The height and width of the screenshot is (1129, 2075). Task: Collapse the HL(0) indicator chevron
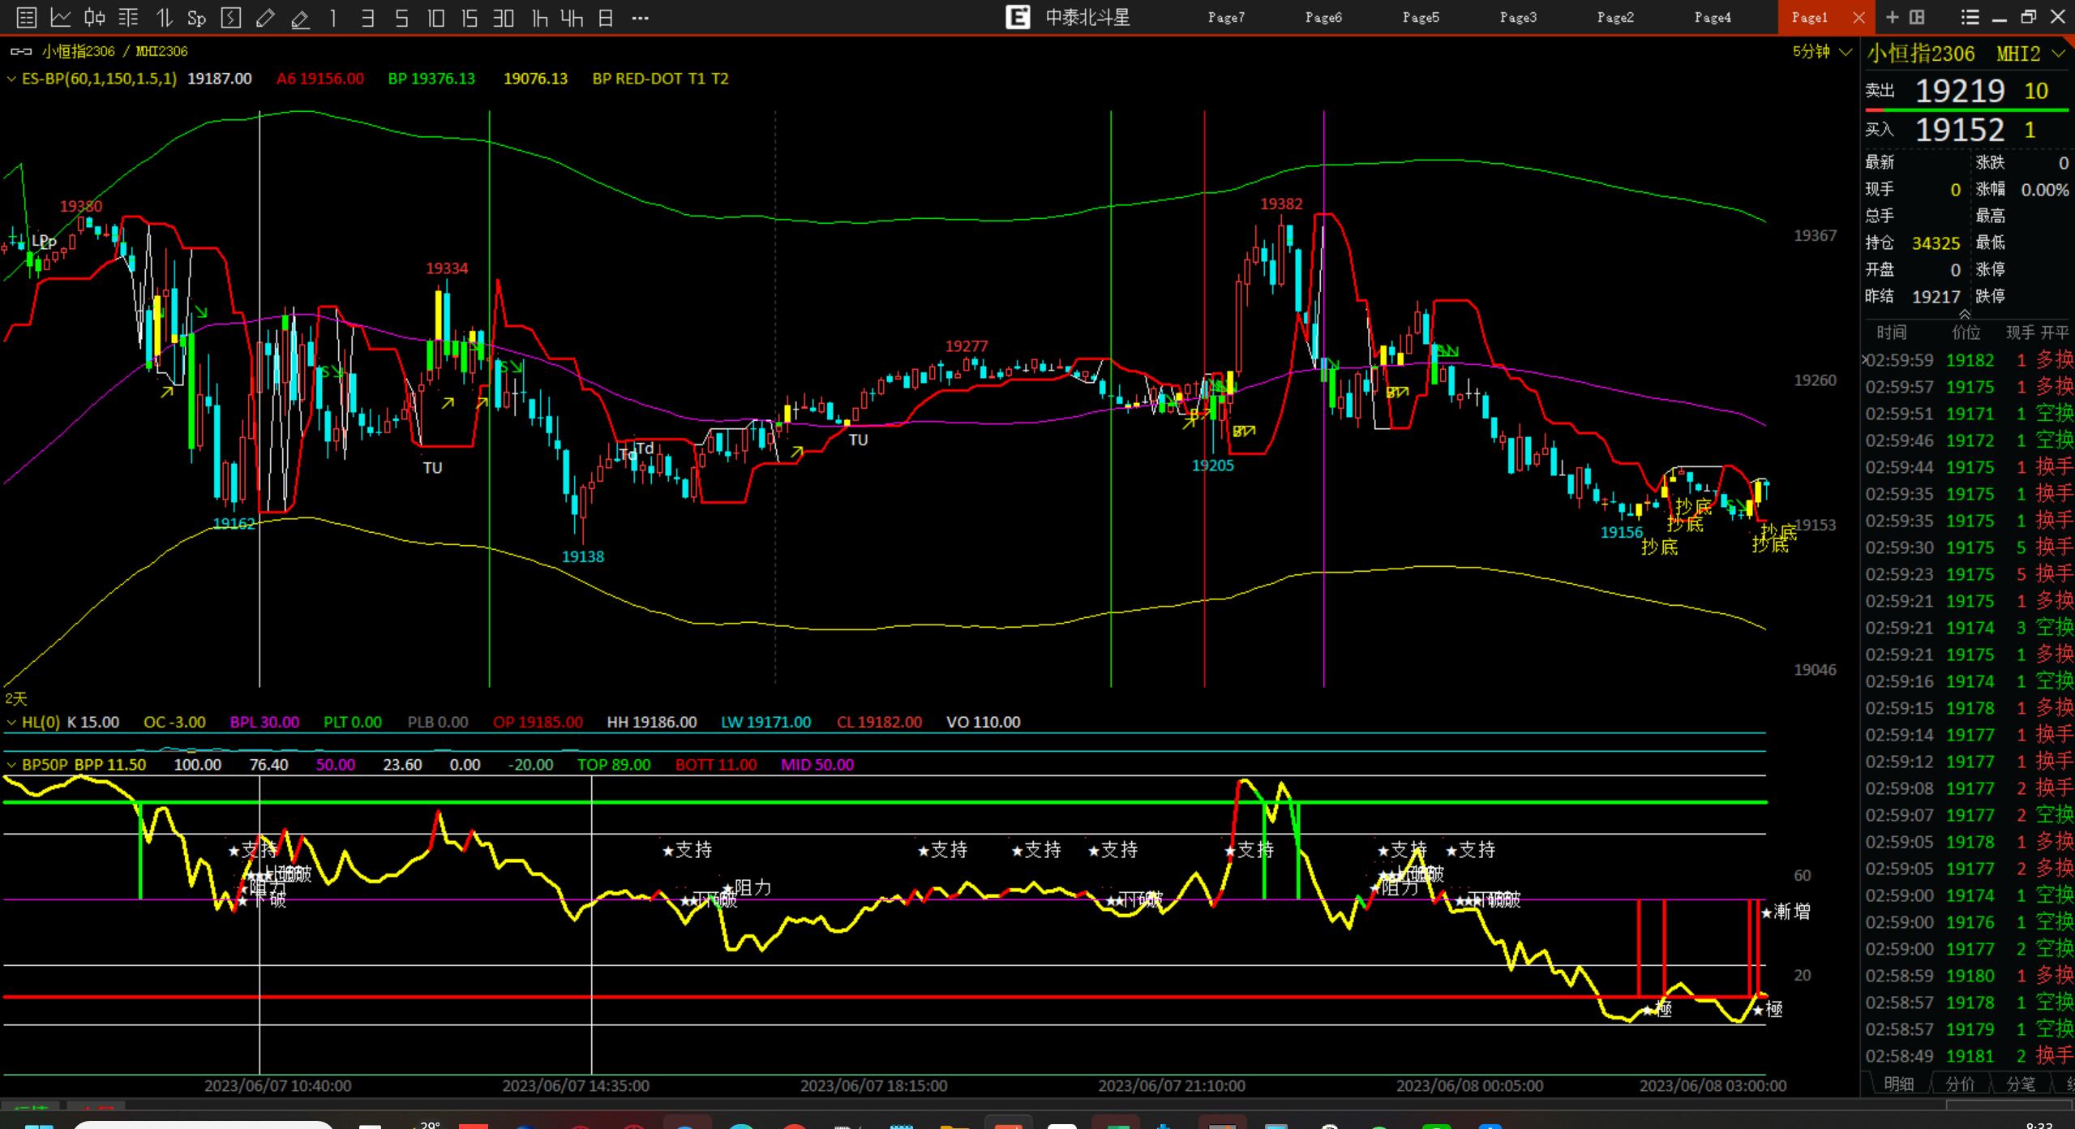click(11, 722)
